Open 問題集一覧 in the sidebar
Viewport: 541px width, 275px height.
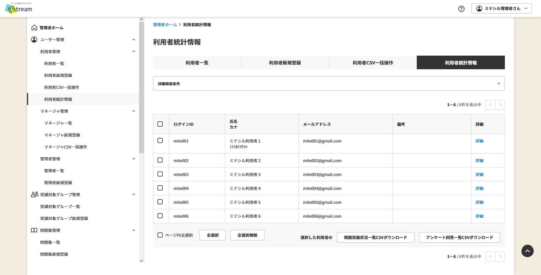(x=50, y=242)
